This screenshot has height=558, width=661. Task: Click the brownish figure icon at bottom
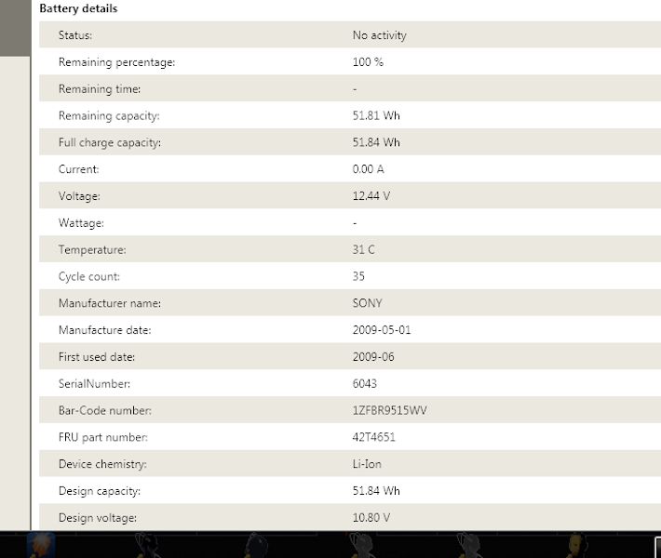point(577,545)
